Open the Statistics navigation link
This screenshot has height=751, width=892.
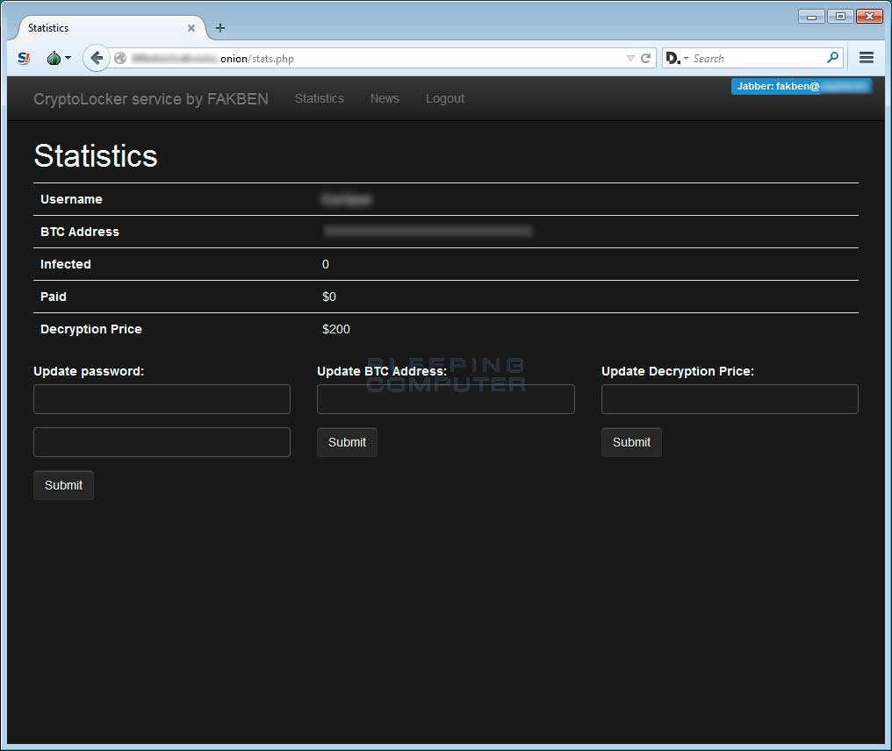(320, 98)
